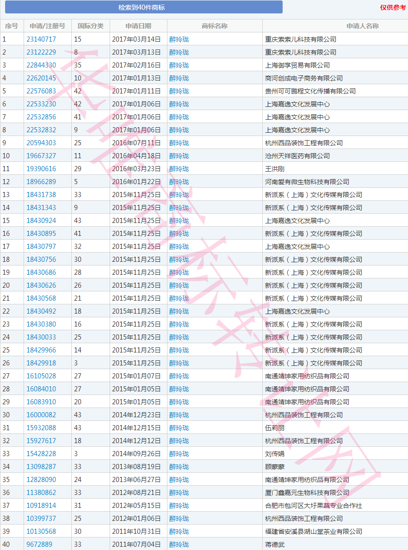Screen dimensions: 408x550
Task: Select applicant cell 王洪刚
Action: click(275, 169)
